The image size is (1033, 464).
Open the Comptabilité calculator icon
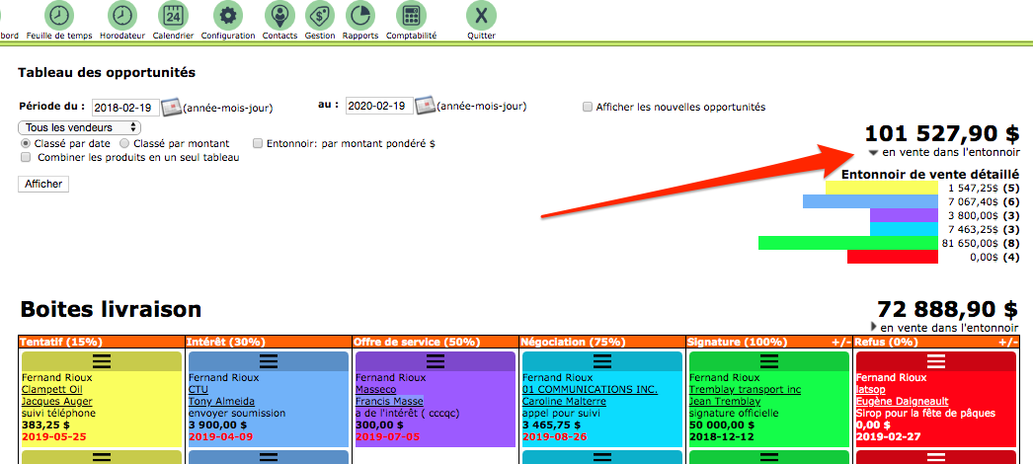point(411,16)
